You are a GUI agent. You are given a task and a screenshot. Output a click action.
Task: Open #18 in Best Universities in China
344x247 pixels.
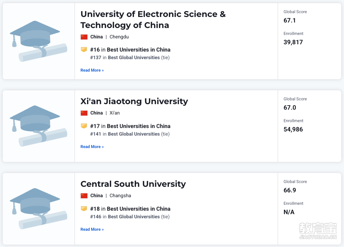click(130, 209)
